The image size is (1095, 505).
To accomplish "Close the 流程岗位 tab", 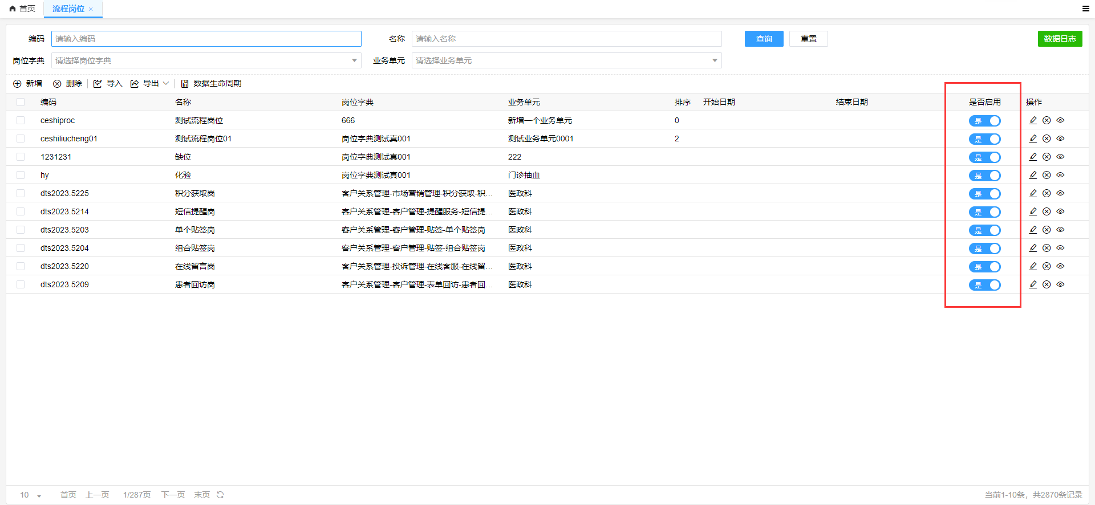I will [91, 9].
